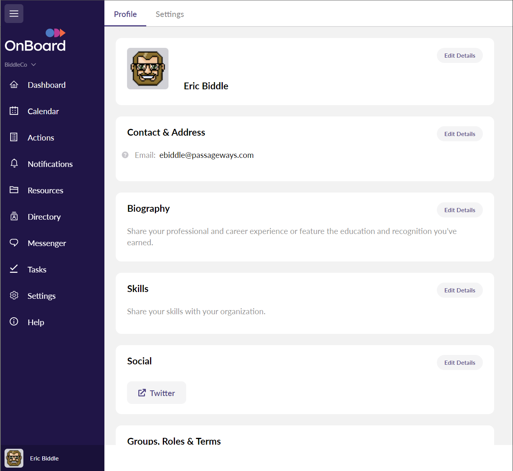Image resolution: width=513 pixels, height=471 pixels.
Task: Click the hamburger menu to collapse the sidebar
Action: coord(14,14)
